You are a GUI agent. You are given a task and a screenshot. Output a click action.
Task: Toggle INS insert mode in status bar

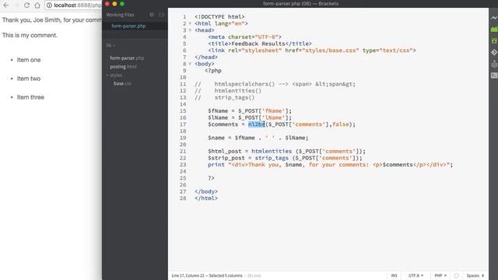395,275
